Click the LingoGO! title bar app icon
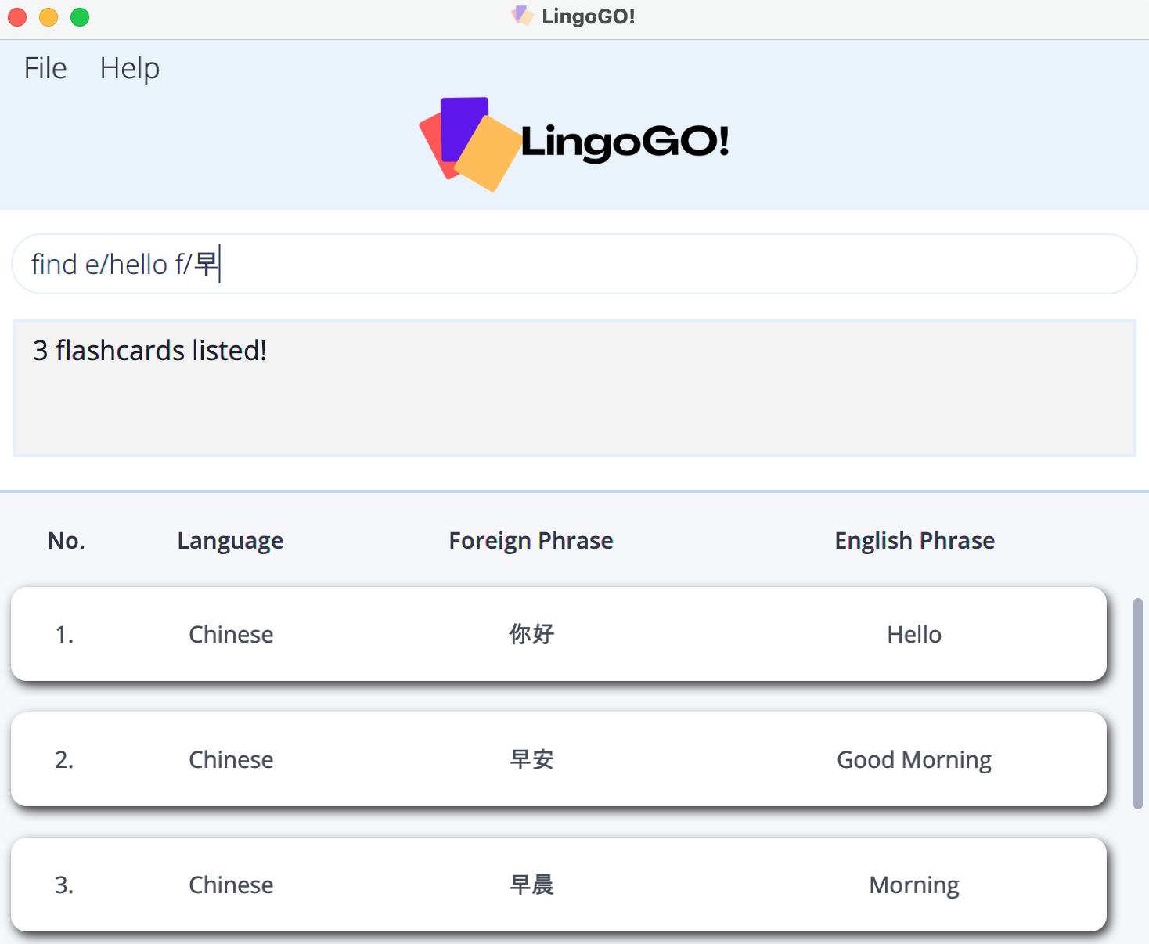This screenshot has height=944, width=1149. pyautogui.click(x=522, y=16)
